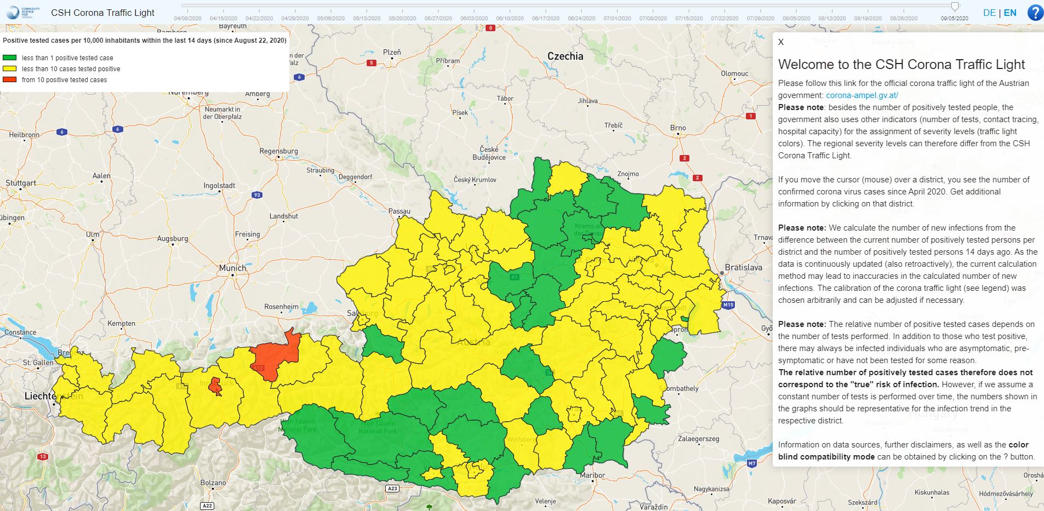Viewport: 1044px width, 511px height.
Task: Select the small red Innsbruck city district
Action: coord(216,386)
